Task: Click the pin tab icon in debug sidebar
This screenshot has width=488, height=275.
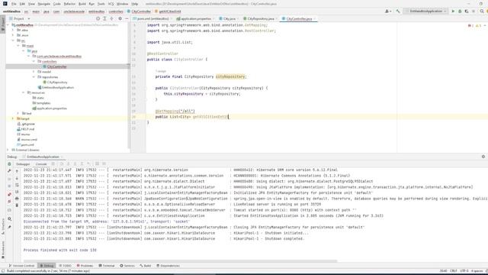Action: (x=9, y=227)
